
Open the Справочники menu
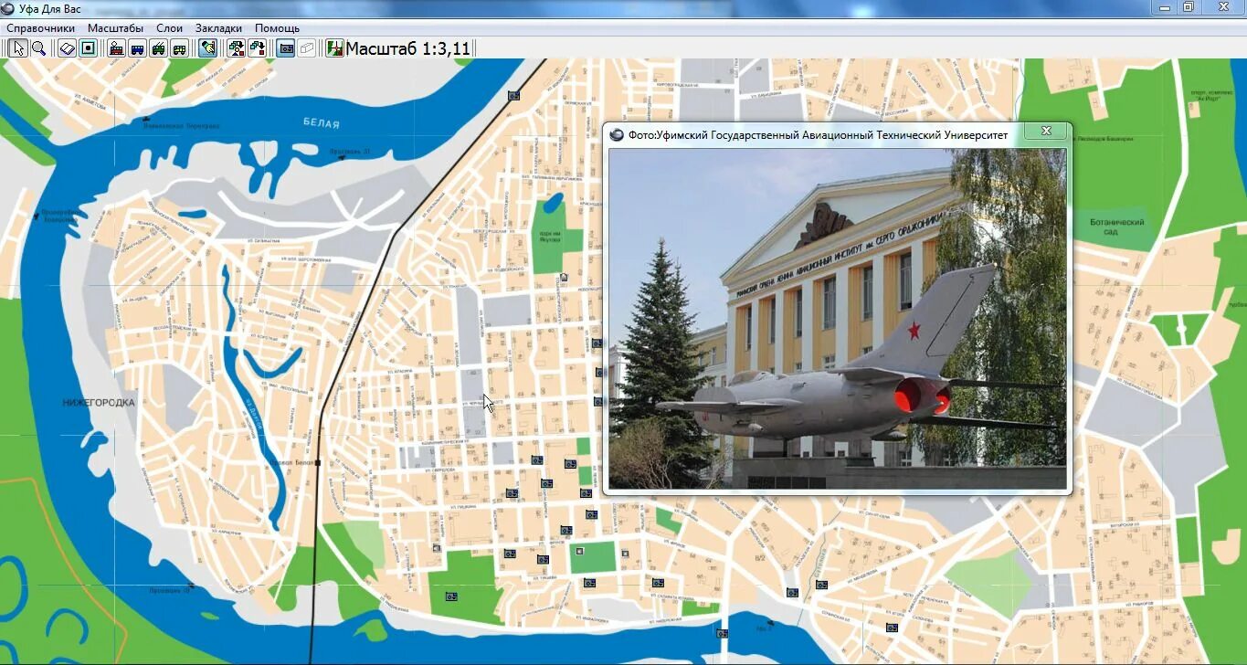pyautogui.click(x=40, y=28)
